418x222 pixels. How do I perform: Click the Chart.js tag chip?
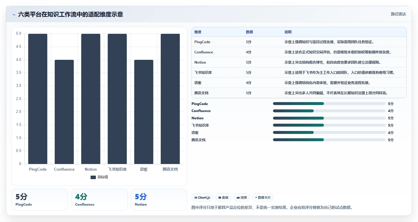coord(202,197)
